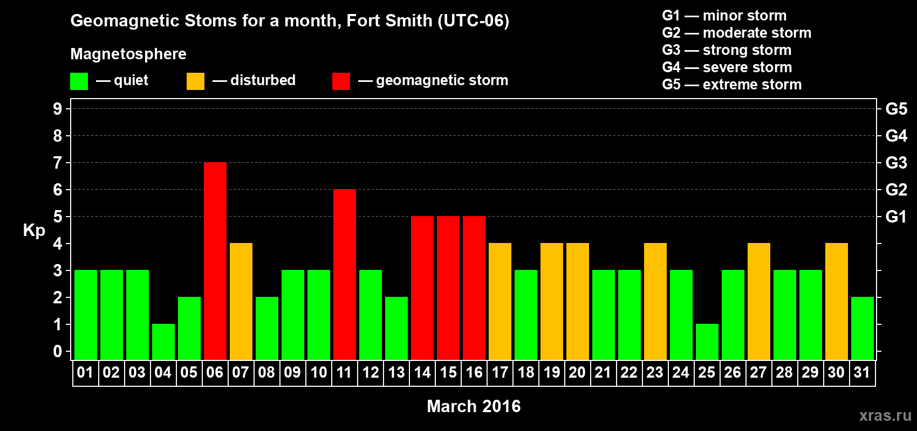Click the Kp value '5' on the y-axis
917x431 pixels.
pyautogui.click(x=58, y=217)
